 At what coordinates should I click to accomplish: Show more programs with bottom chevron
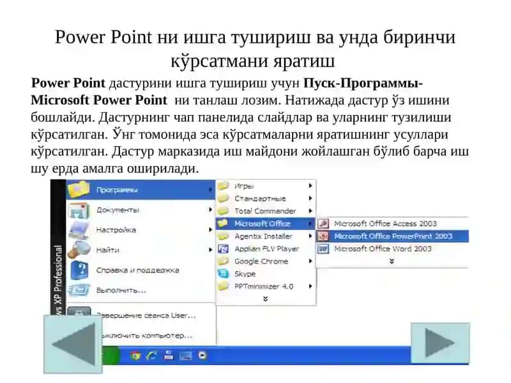[265, 298]
